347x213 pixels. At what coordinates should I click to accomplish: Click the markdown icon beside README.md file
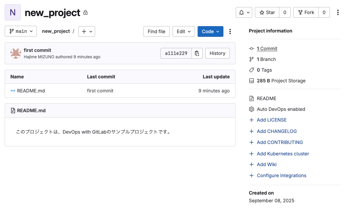click(13, 91)
